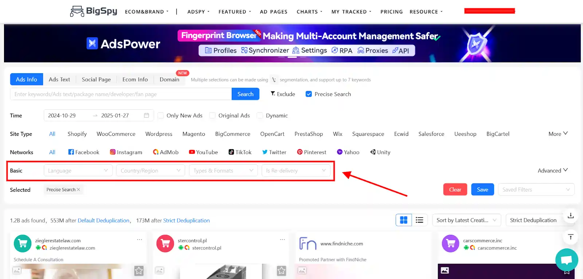Viewport: 583px width, 279px height.
Task: Toggle the Exclude filter option
Action: coord(283,94)
